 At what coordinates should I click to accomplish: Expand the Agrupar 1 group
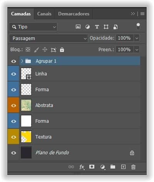(x=22, y=61)
